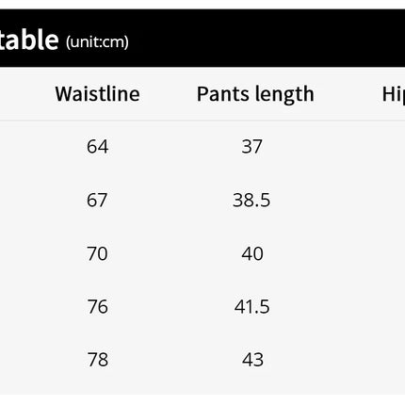Image resolution: width=405 pixels, height=405 pixels.
Task: Click the partially visible Hip column header
Action: (x=394, y=94)
